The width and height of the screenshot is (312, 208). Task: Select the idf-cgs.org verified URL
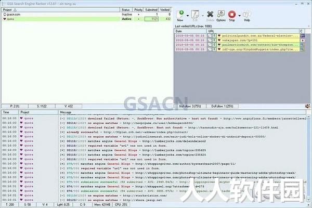pos(260,49)
